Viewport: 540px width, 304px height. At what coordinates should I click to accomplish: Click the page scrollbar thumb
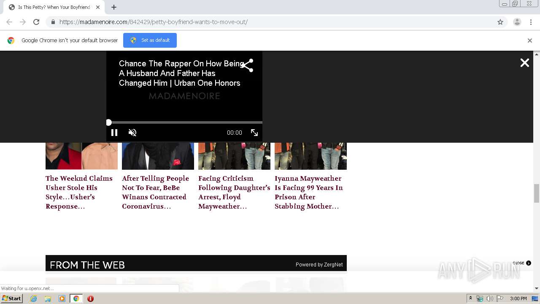point(537,193)
